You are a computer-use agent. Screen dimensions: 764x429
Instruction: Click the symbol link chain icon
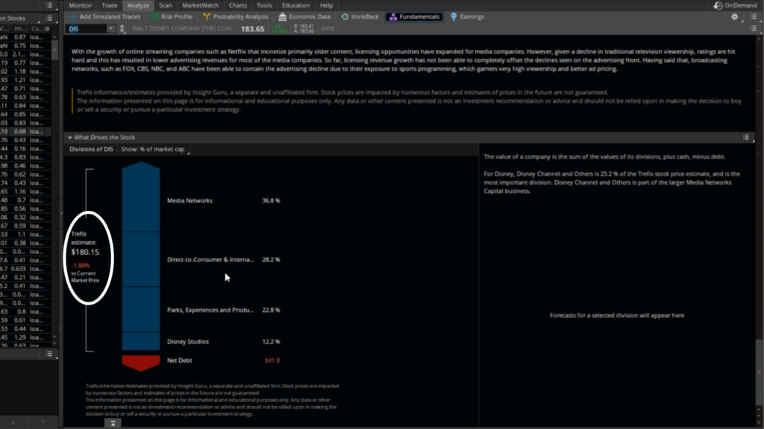122,29
